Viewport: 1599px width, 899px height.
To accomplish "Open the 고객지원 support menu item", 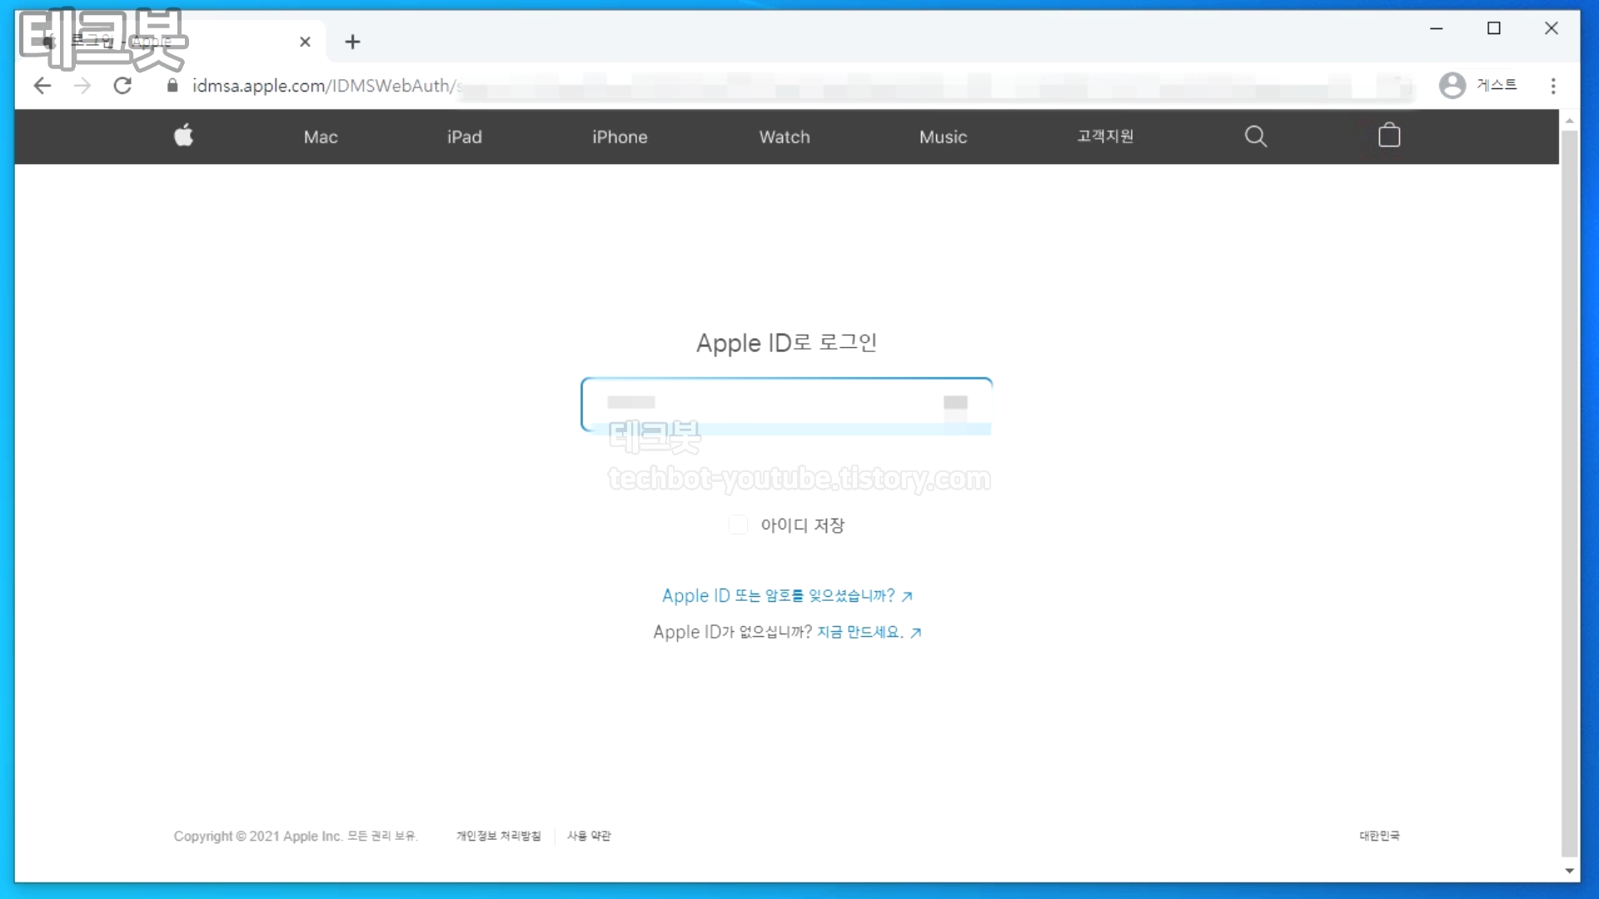I will pyautogui.click(x=1105, y=137).
